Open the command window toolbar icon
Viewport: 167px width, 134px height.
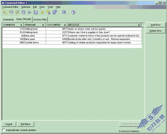pyautogui.click(x=23, y=12)
